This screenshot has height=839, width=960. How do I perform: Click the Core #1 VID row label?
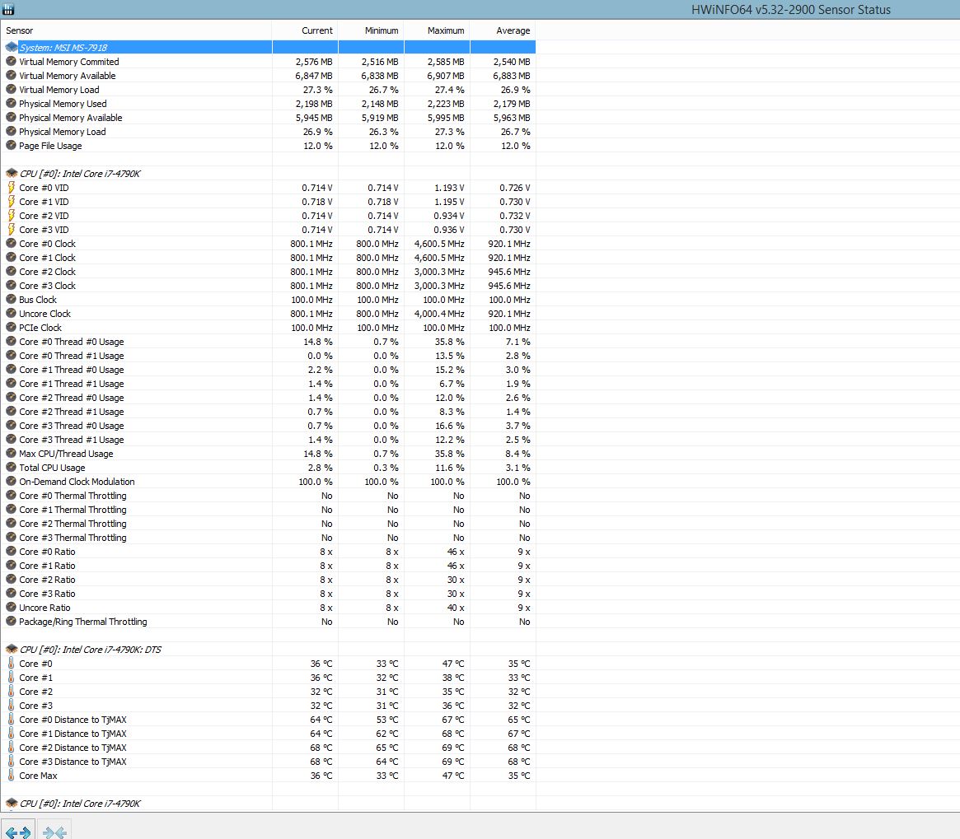click(x=44, y=202)
